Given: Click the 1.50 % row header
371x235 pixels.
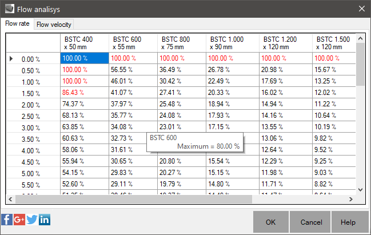Looking at the screenshot, I should [x=33, y=93].
